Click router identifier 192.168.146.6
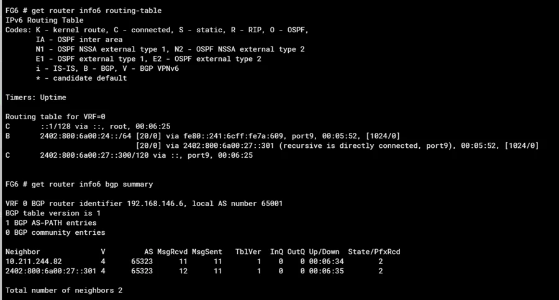Image resolution: width=559 pixels, height=300 pixels. pos(155,204)
